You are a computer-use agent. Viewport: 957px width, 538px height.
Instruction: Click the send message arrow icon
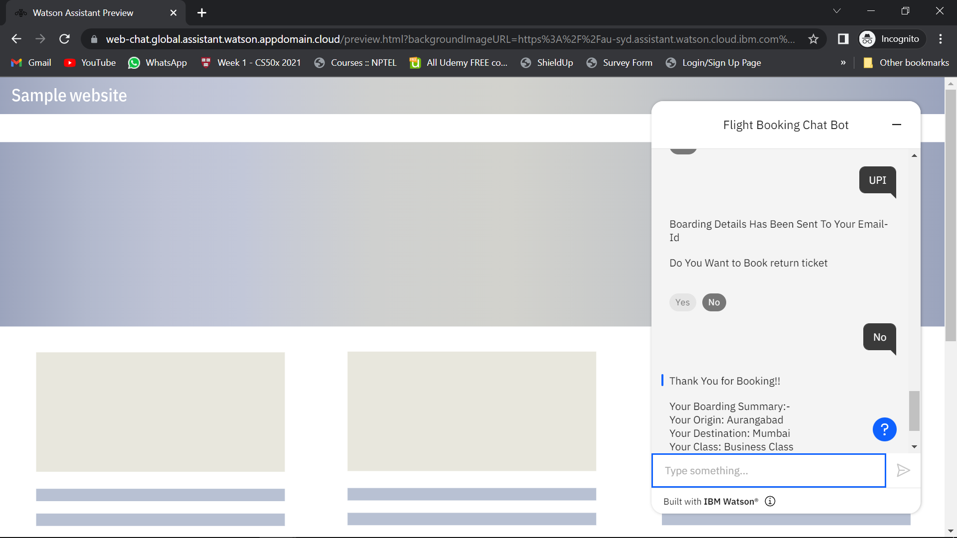click(903, 470)
